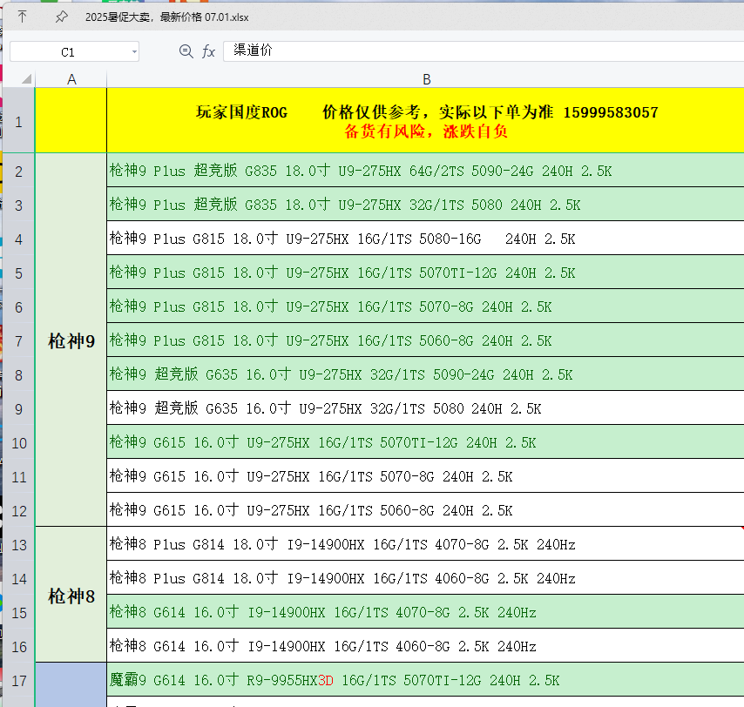This screenshot has width=744, height=707.
Task: Select row 2 header
Action: pyautogui.click(x=18, y=171)
